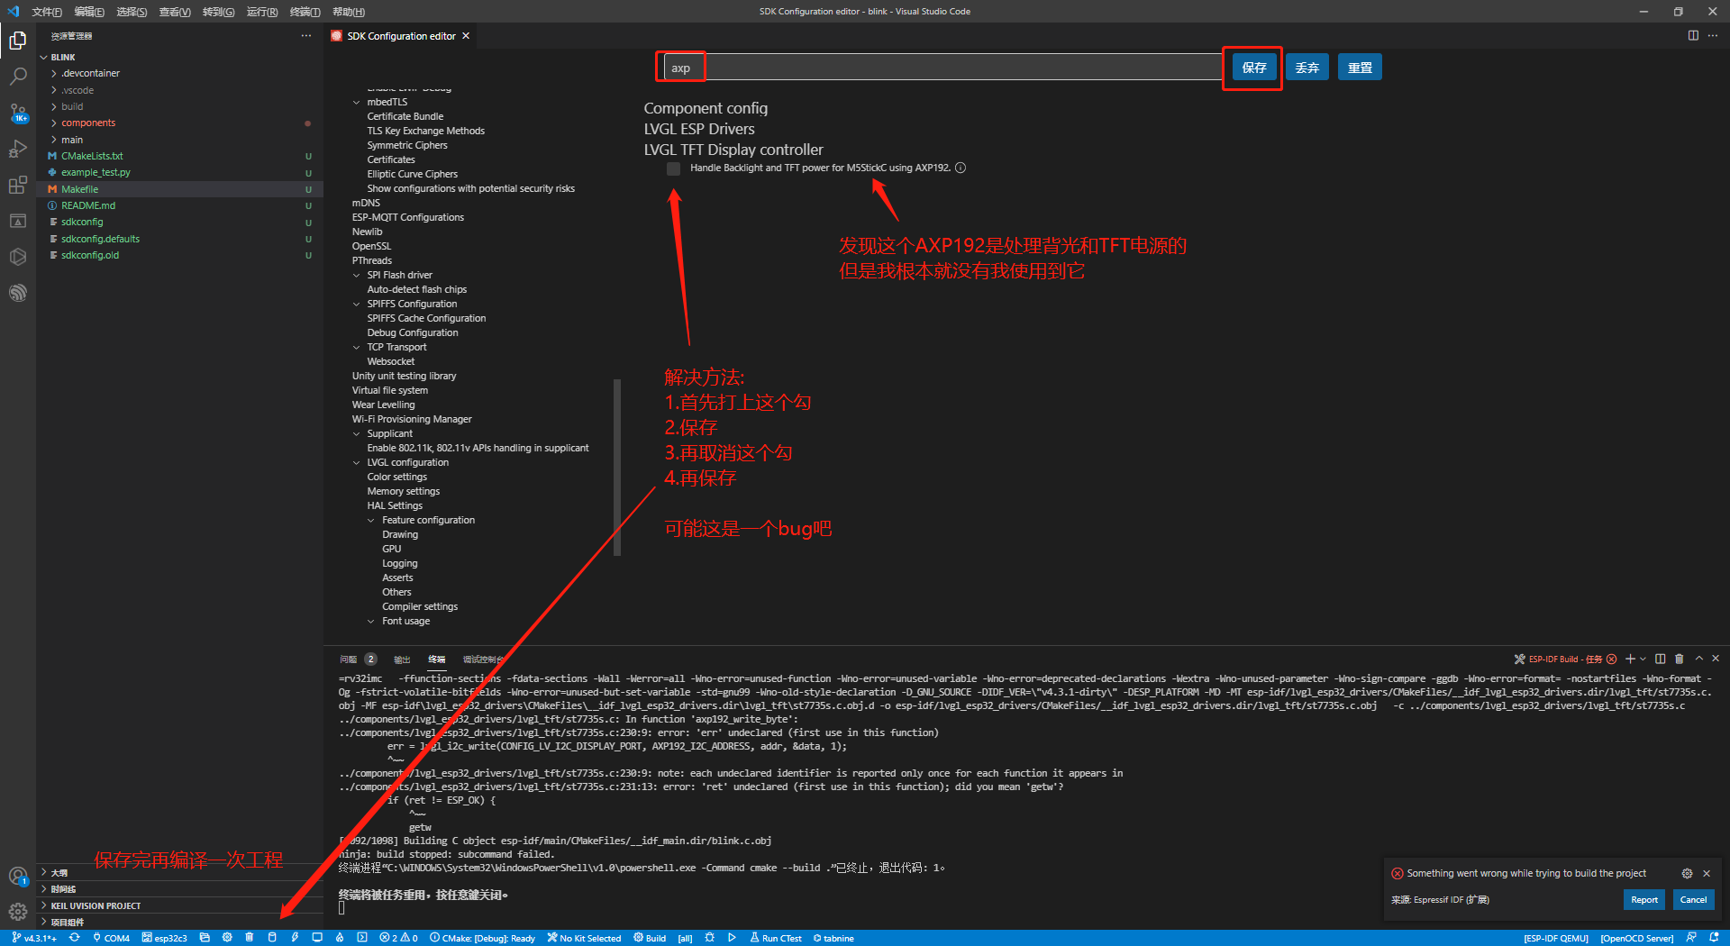1730x946 pixels.
Task: Click the ESP-IDF monitor icon in status bar
Action: pos(317,938)
